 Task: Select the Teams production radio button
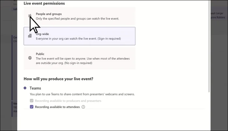click(25, 88)
